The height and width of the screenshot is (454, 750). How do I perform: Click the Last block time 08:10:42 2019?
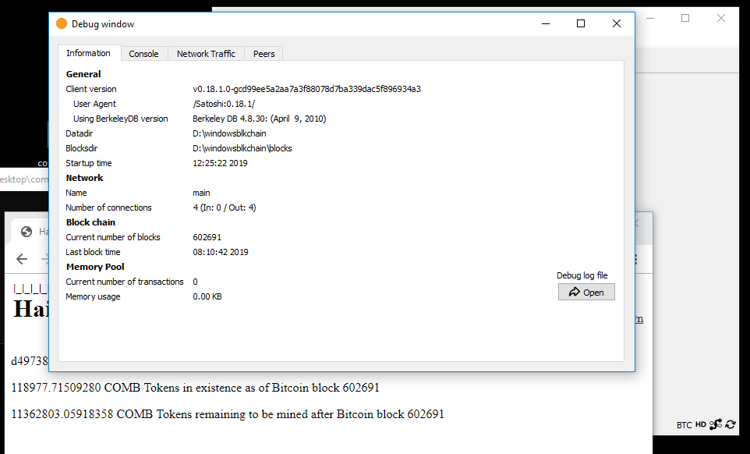[x=221, y=252]
